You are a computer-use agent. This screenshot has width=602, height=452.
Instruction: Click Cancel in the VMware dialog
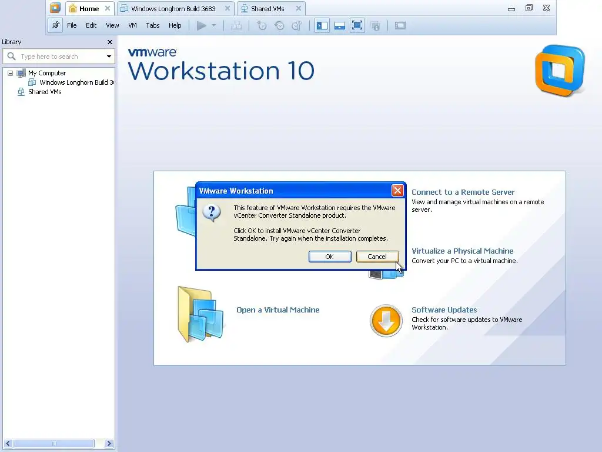point(377,257)
